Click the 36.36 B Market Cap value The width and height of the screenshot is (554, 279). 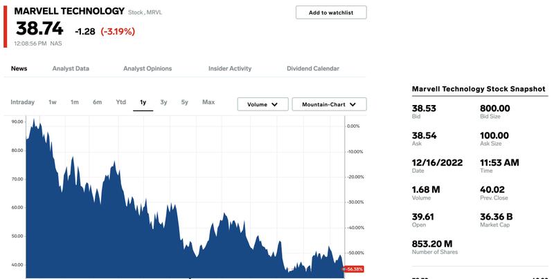[497, 217]
